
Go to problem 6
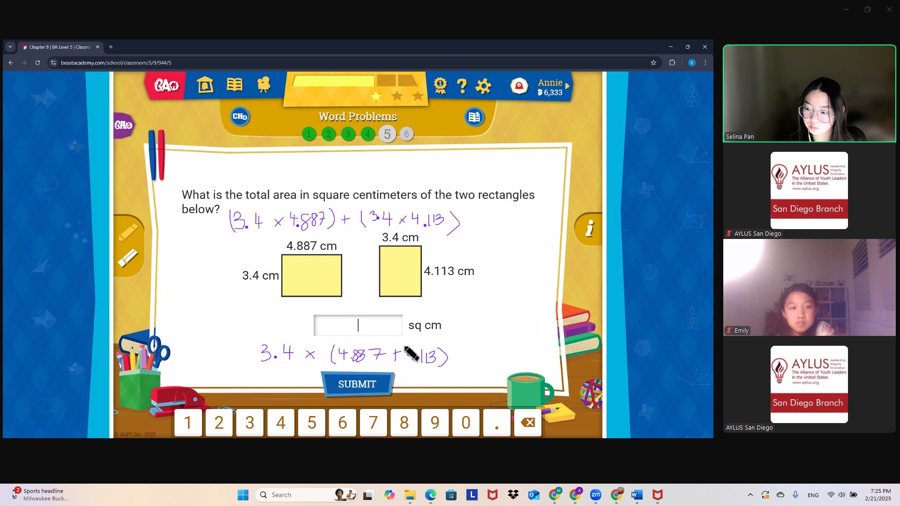tap(406, 134)
